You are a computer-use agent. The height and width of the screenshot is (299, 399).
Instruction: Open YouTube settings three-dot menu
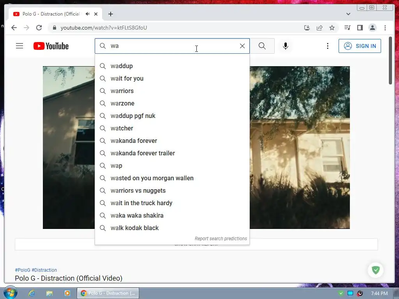[x=327, y=46]
